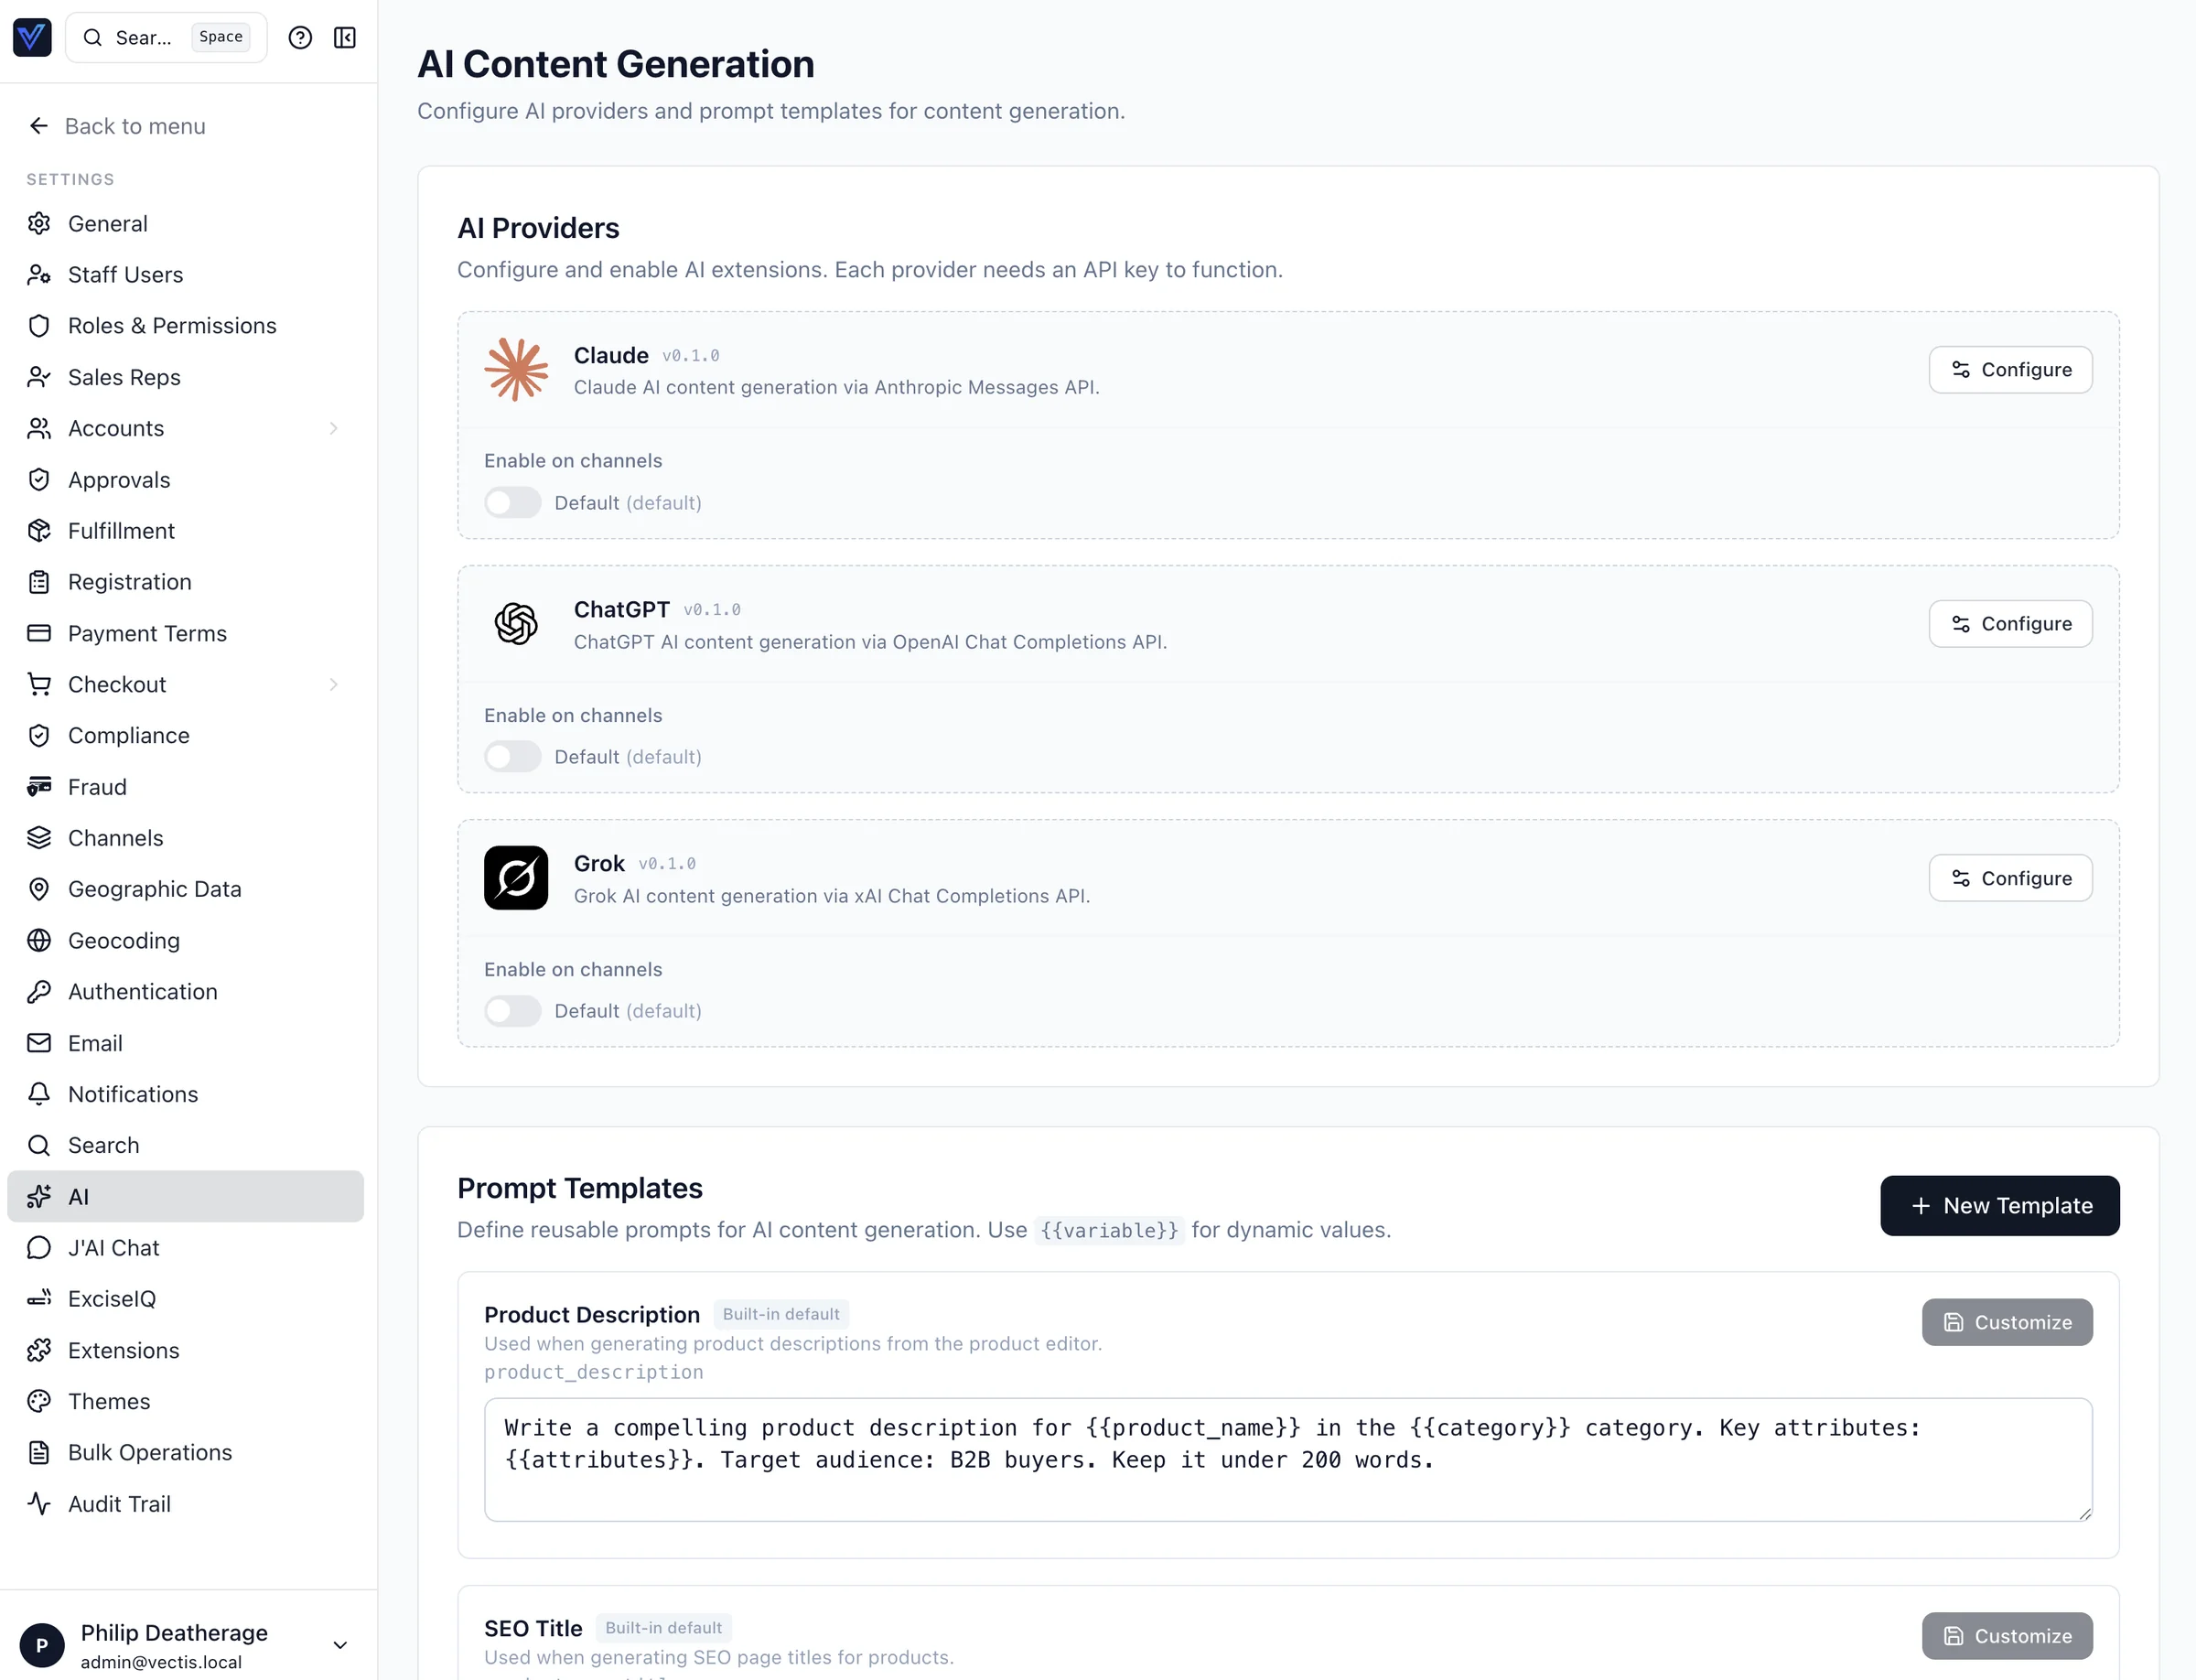Click the ChatGPT OpenAI logo
Screen dimensions: 2196x1680
515,623
